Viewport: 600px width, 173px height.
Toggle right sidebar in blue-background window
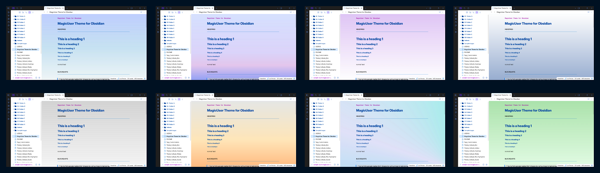131,8
